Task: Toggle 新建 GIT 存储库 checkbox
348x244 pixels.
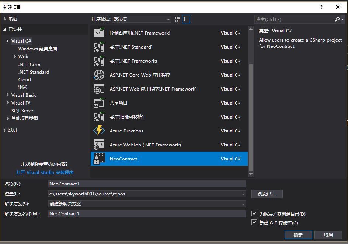Action: click(x=254, y=222)
